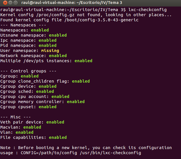Click the 'File capabilities' label

[23, 137]
